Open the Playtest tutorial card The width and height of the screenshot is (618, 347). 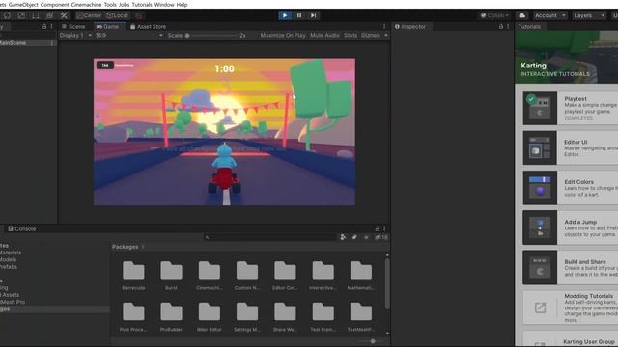click(x=571, y=108)
